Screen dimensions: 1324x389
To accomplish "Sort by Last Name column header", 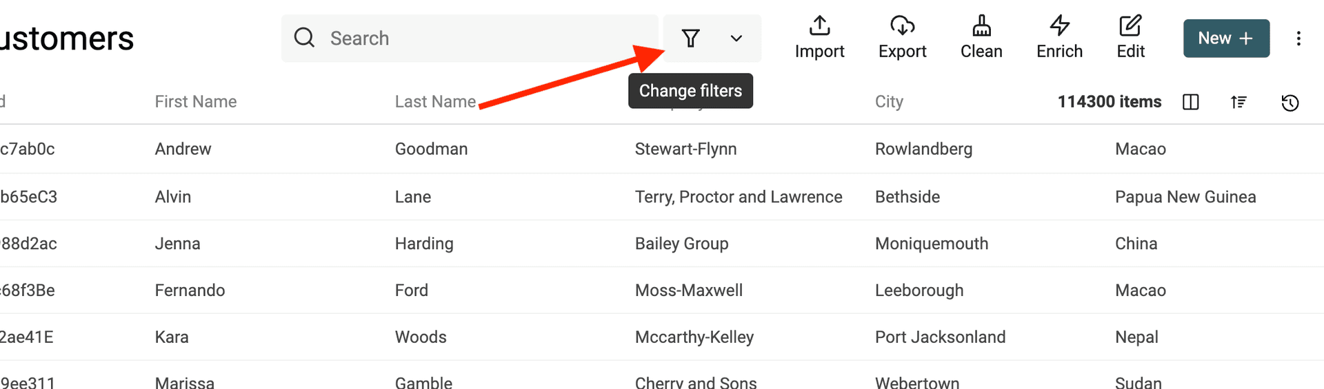I will click(435, 102).
